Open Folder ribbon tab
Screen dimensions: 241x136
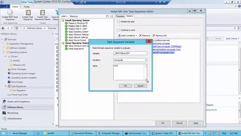pos(27,7)
